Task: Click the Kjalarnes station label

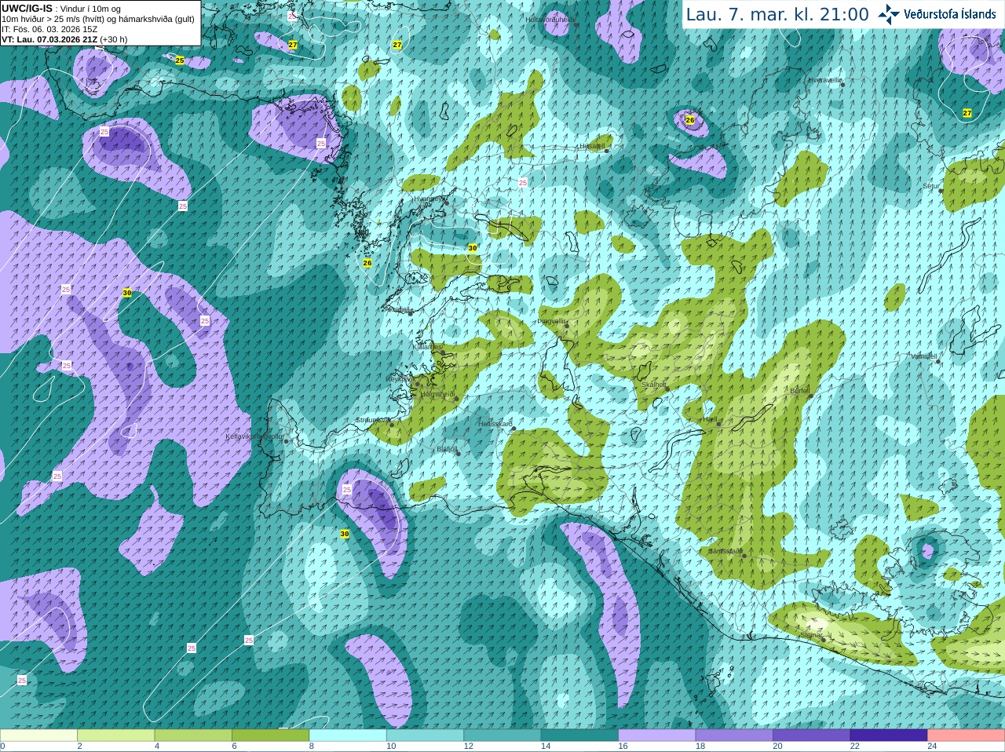Action: click(x=428, y=346)
